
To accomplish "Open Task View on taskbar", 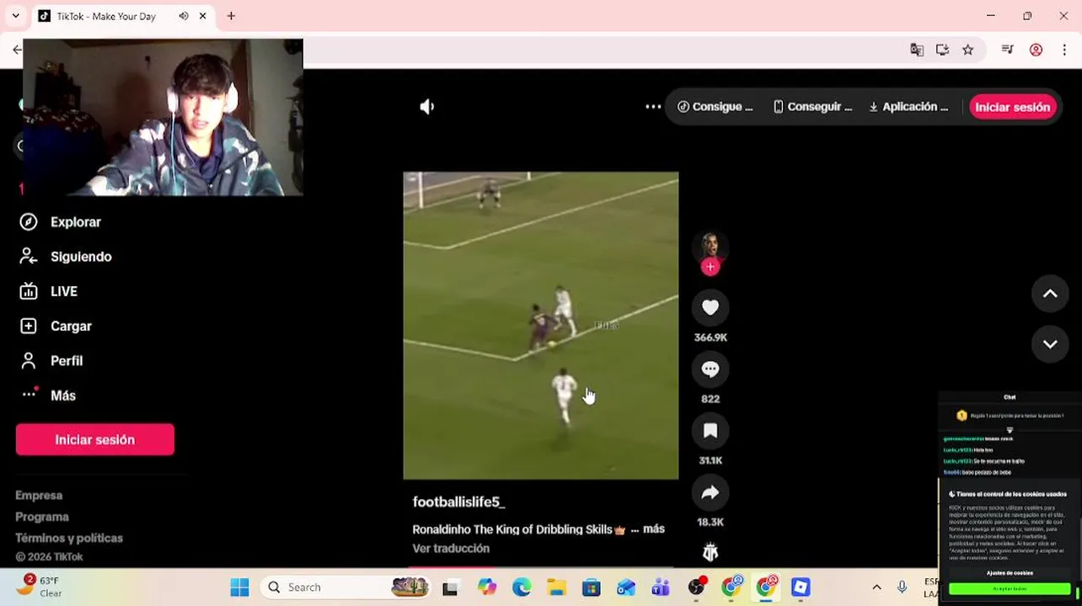I will [x=450, y=587].
